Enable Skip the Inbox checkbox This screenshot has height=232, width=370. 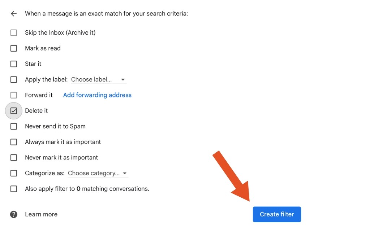click(x=14, y=33)
